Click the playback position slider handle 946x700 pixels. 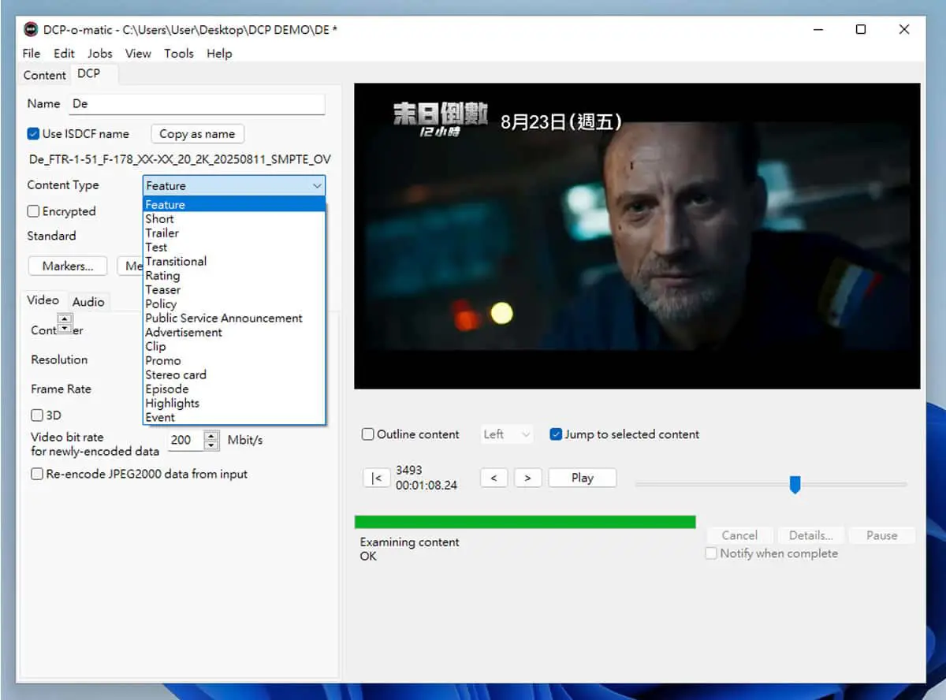(795, 484)
